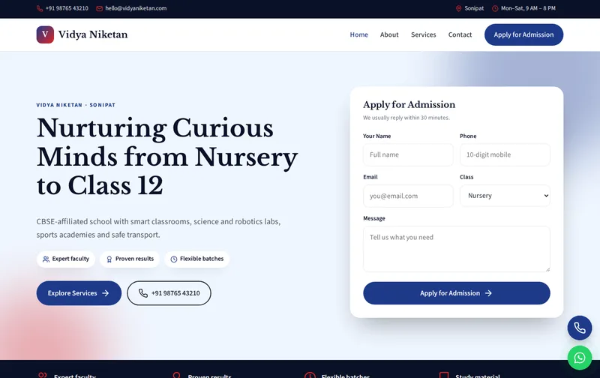
Task: Click the Vidya Niketan brand name
Action: pos(93,34)
